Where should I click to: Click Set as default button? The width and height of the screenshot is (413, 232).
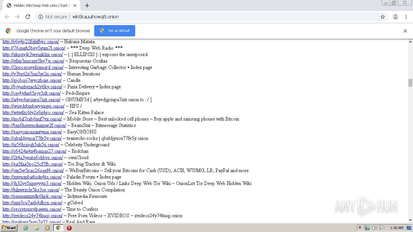pos(115,31)
